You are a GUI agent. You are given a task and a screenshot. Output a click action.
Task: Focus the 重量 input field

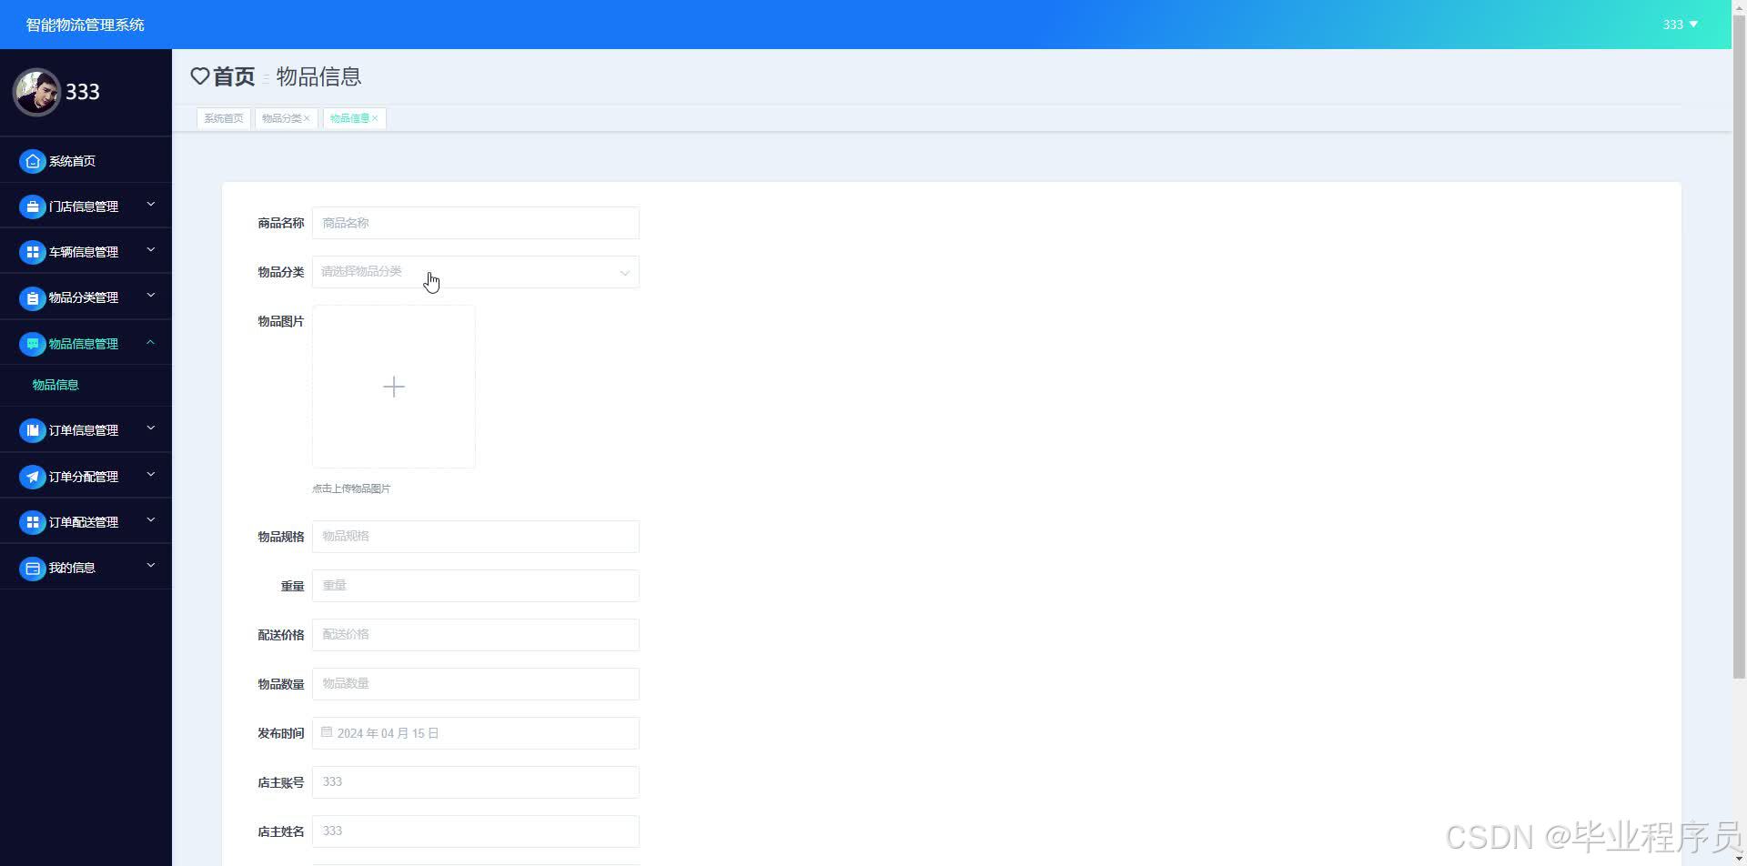pos(476,586)
